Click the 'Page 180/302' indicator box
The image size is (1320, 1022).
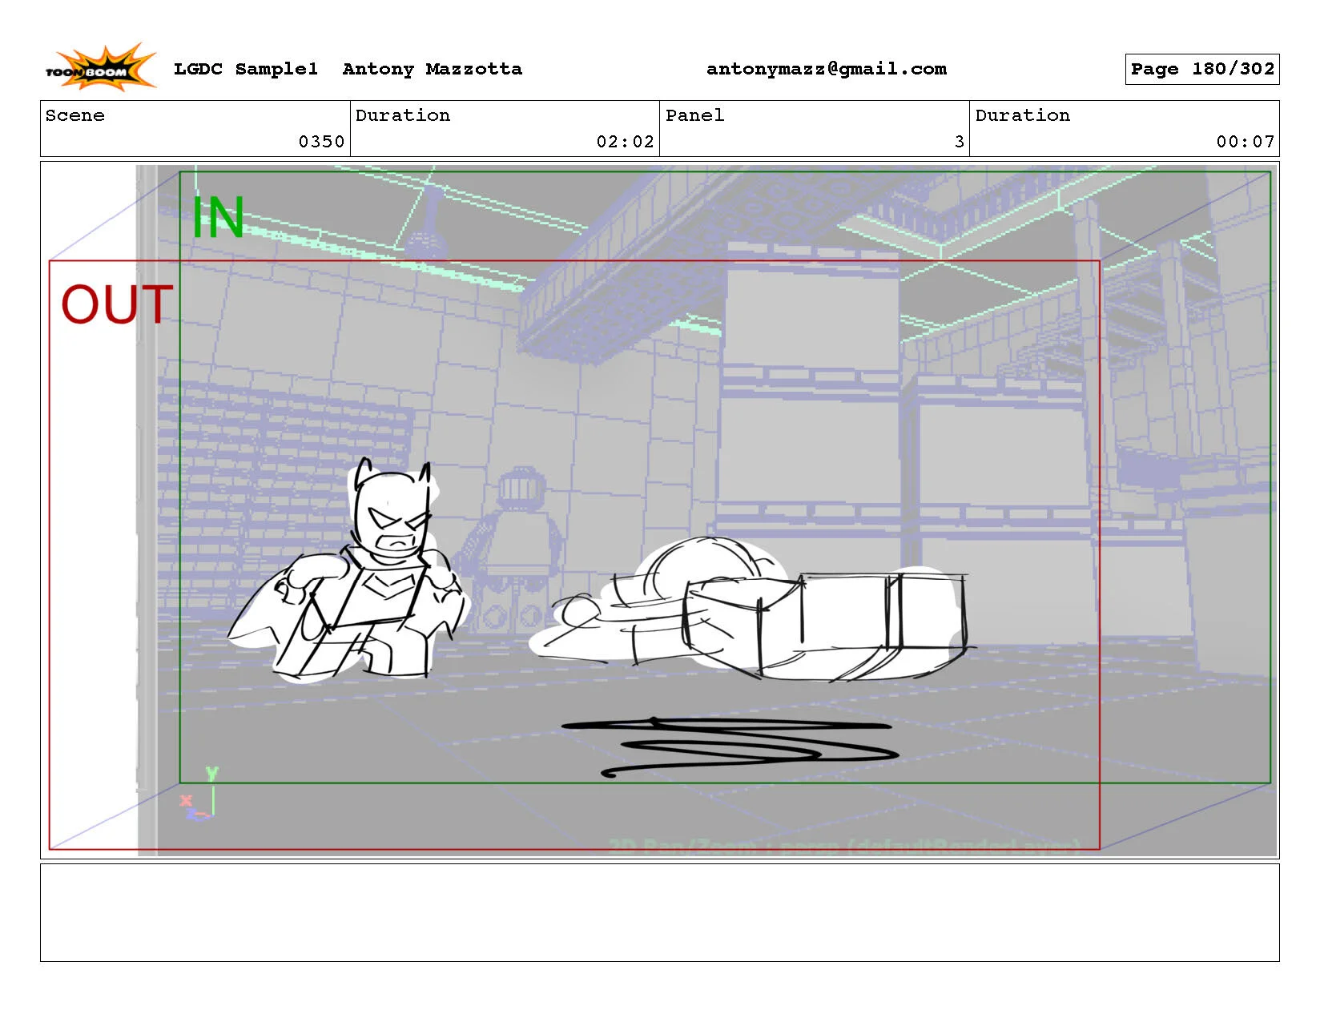point(1202,69)
